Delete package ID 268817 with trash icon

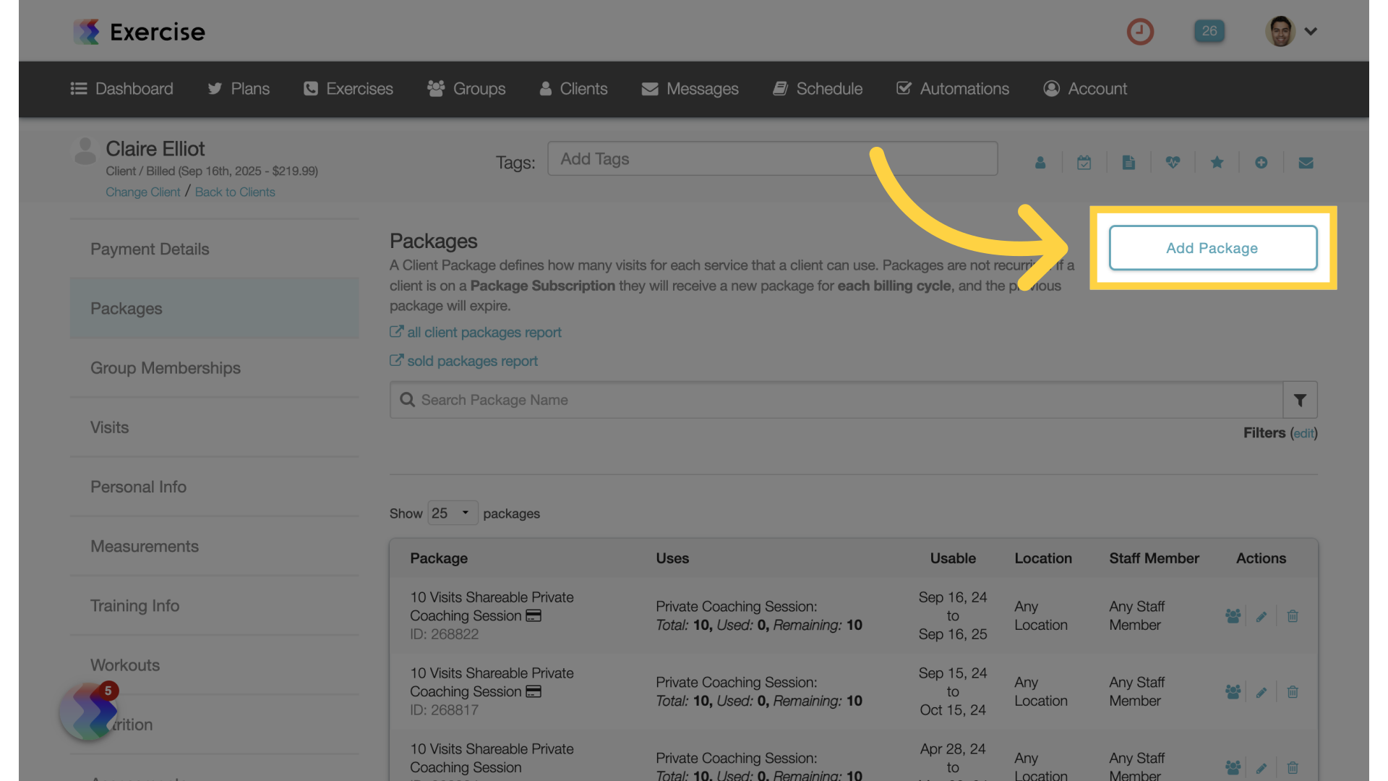(x=1293, y=692)
